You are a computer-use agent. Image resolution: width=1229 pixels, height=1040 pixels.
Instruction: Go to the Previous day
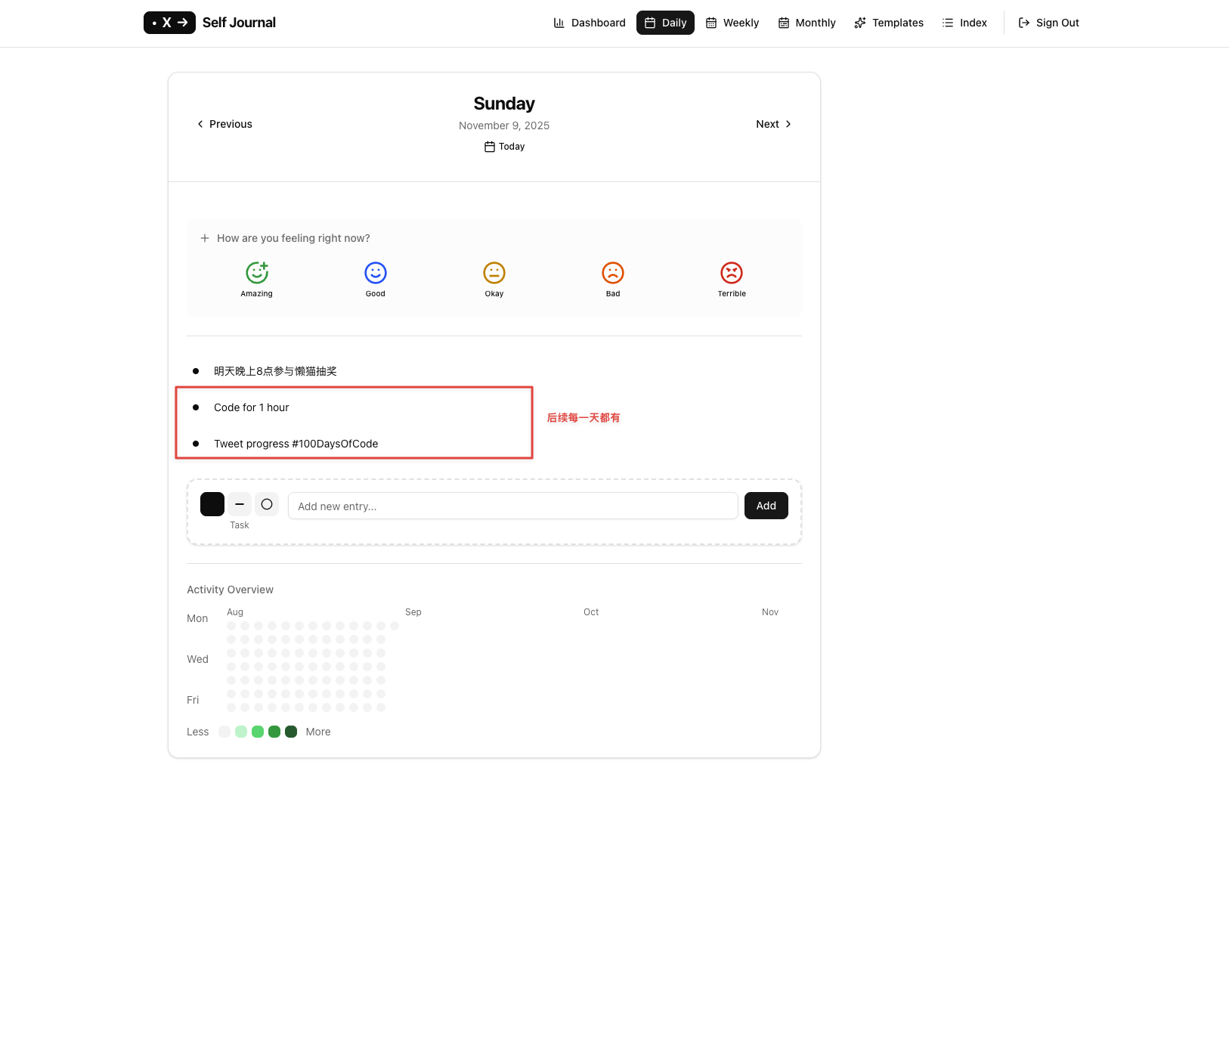pos(224,124)
